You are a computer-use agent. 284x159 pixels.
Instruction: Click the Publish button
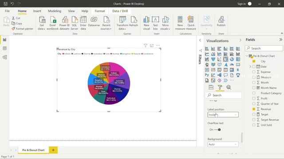[x=221, y=22]
